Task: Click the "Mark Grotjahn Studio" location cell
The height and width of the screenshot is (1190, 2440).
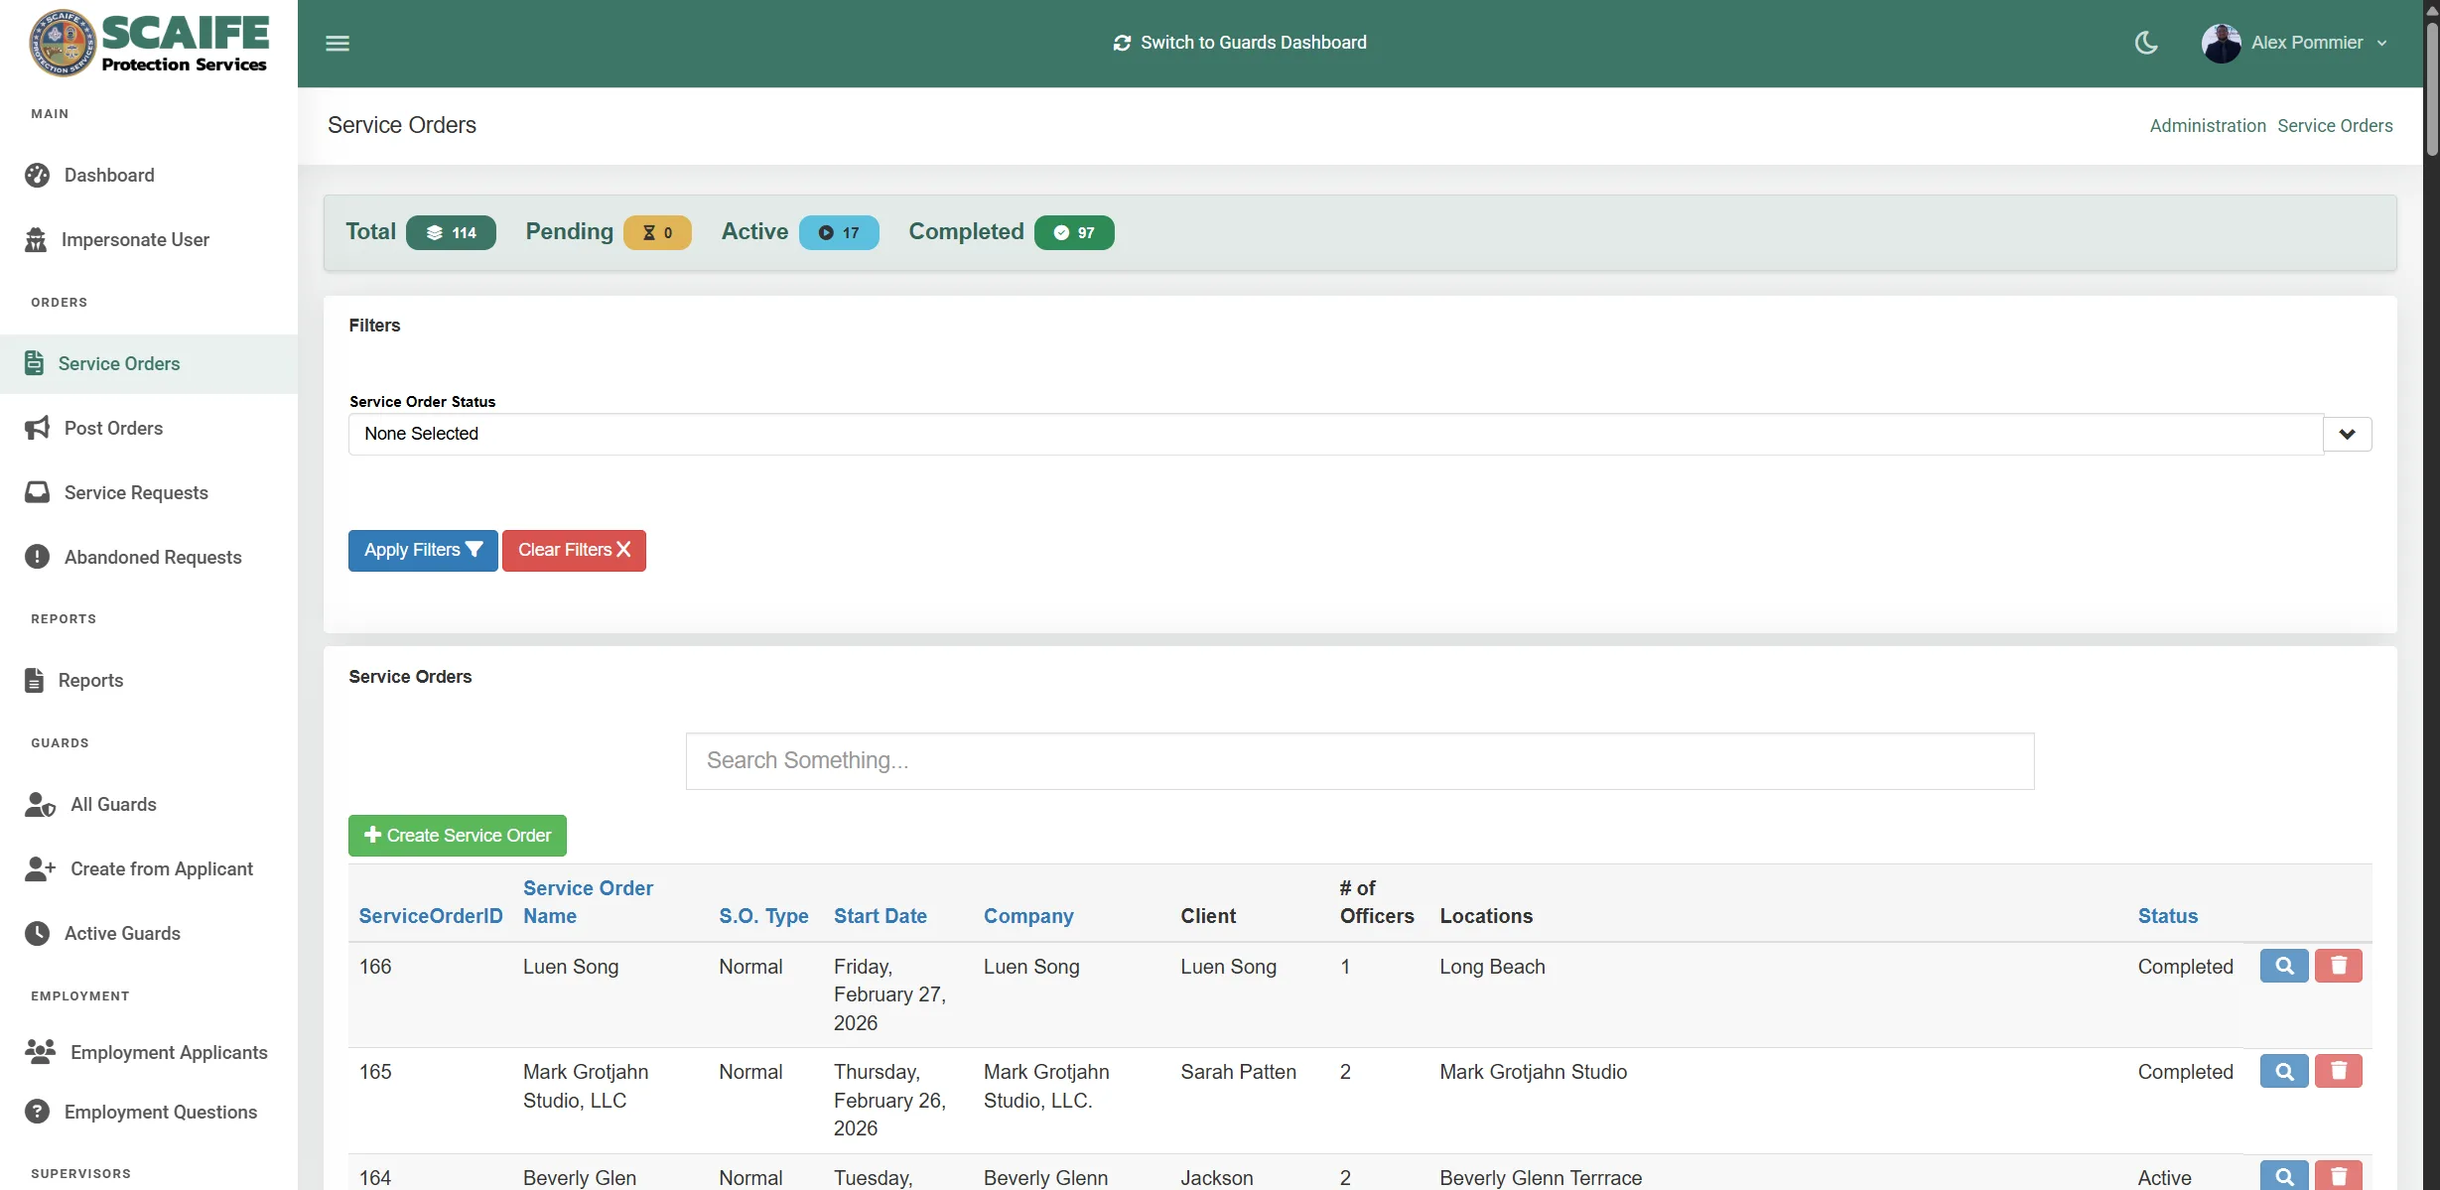Action: pos(1534,1072)
